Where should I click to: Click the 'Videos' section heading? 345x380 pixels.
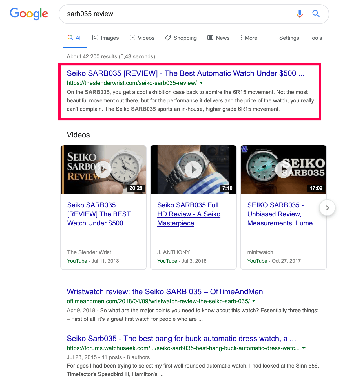pyautogui.click(x=78, y=135)
